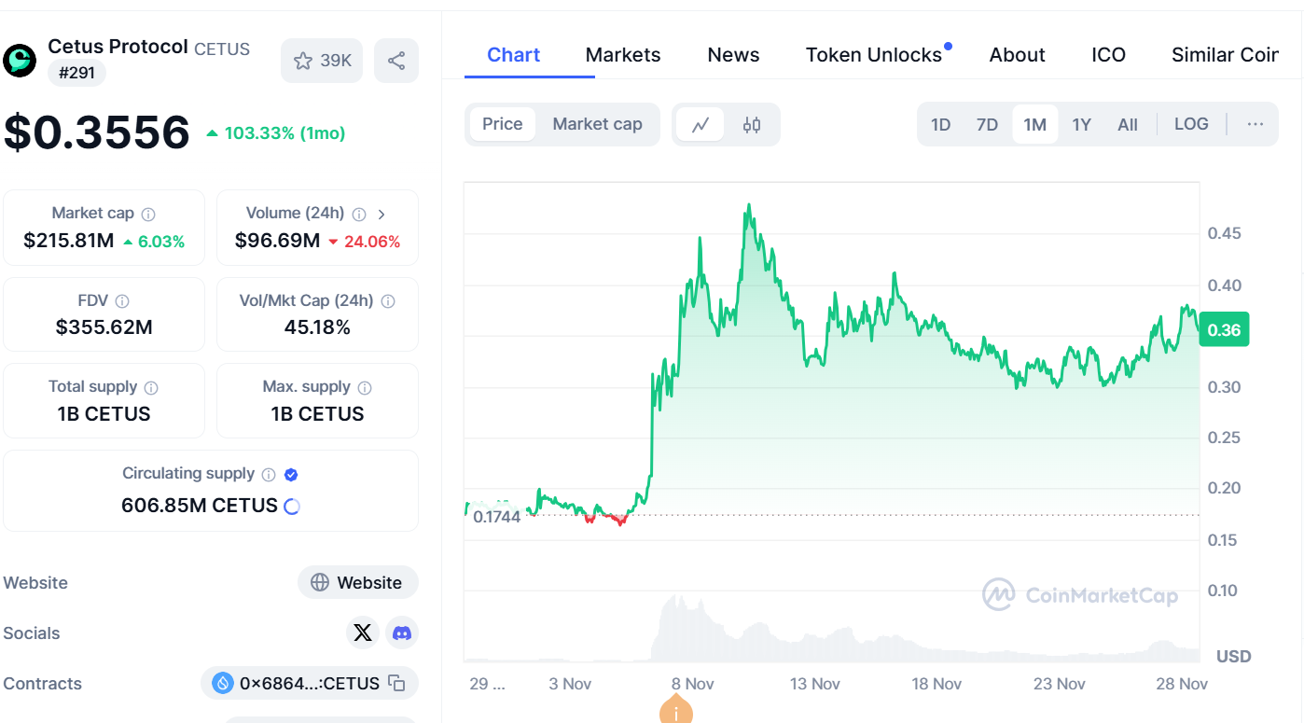Click the 606.85M CETUS supply value
The height and width of the screenshot is (723, 1304).
click(x=200, y=506)
